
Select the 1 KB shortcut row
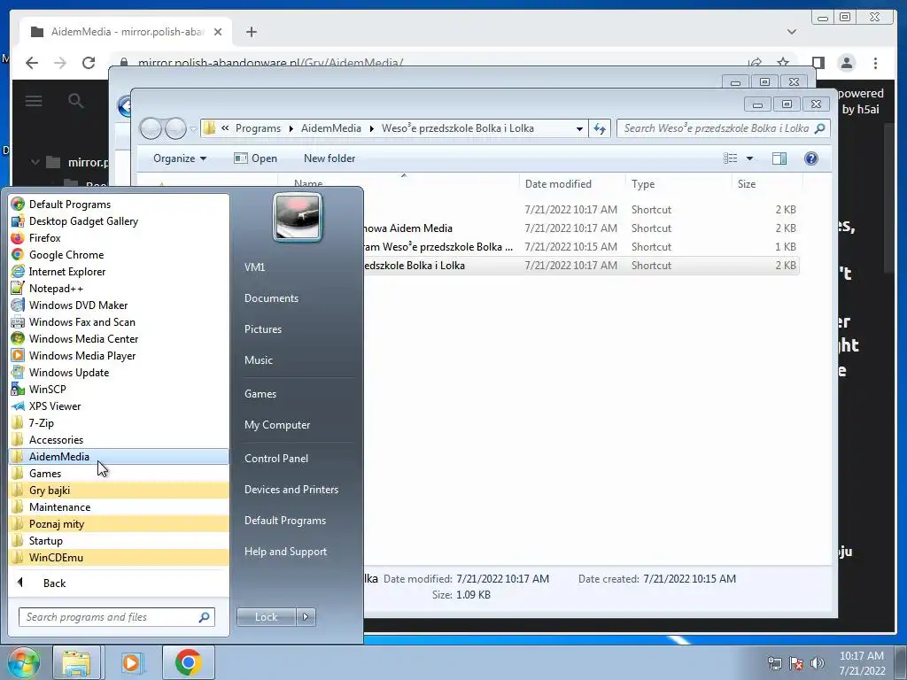(x=581, y=247)
